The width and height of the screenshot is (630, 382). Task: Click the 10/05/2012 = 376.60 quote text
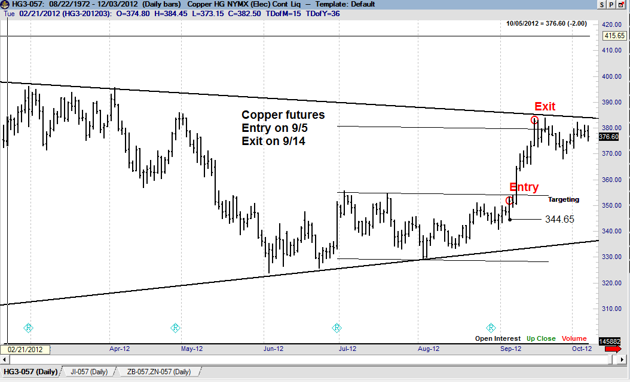pos(546,24)
